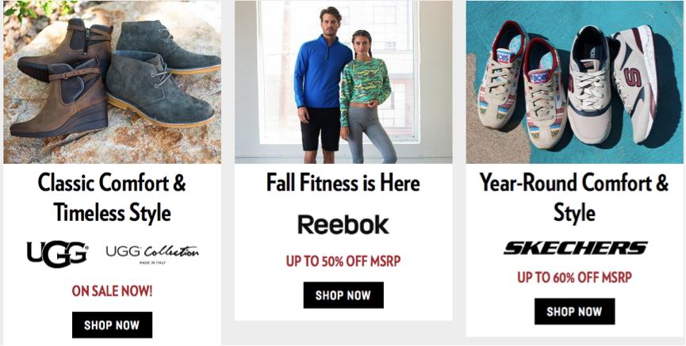Click the Skechers brand logo
Screen dimensions: 686x346
pos(575,248)
